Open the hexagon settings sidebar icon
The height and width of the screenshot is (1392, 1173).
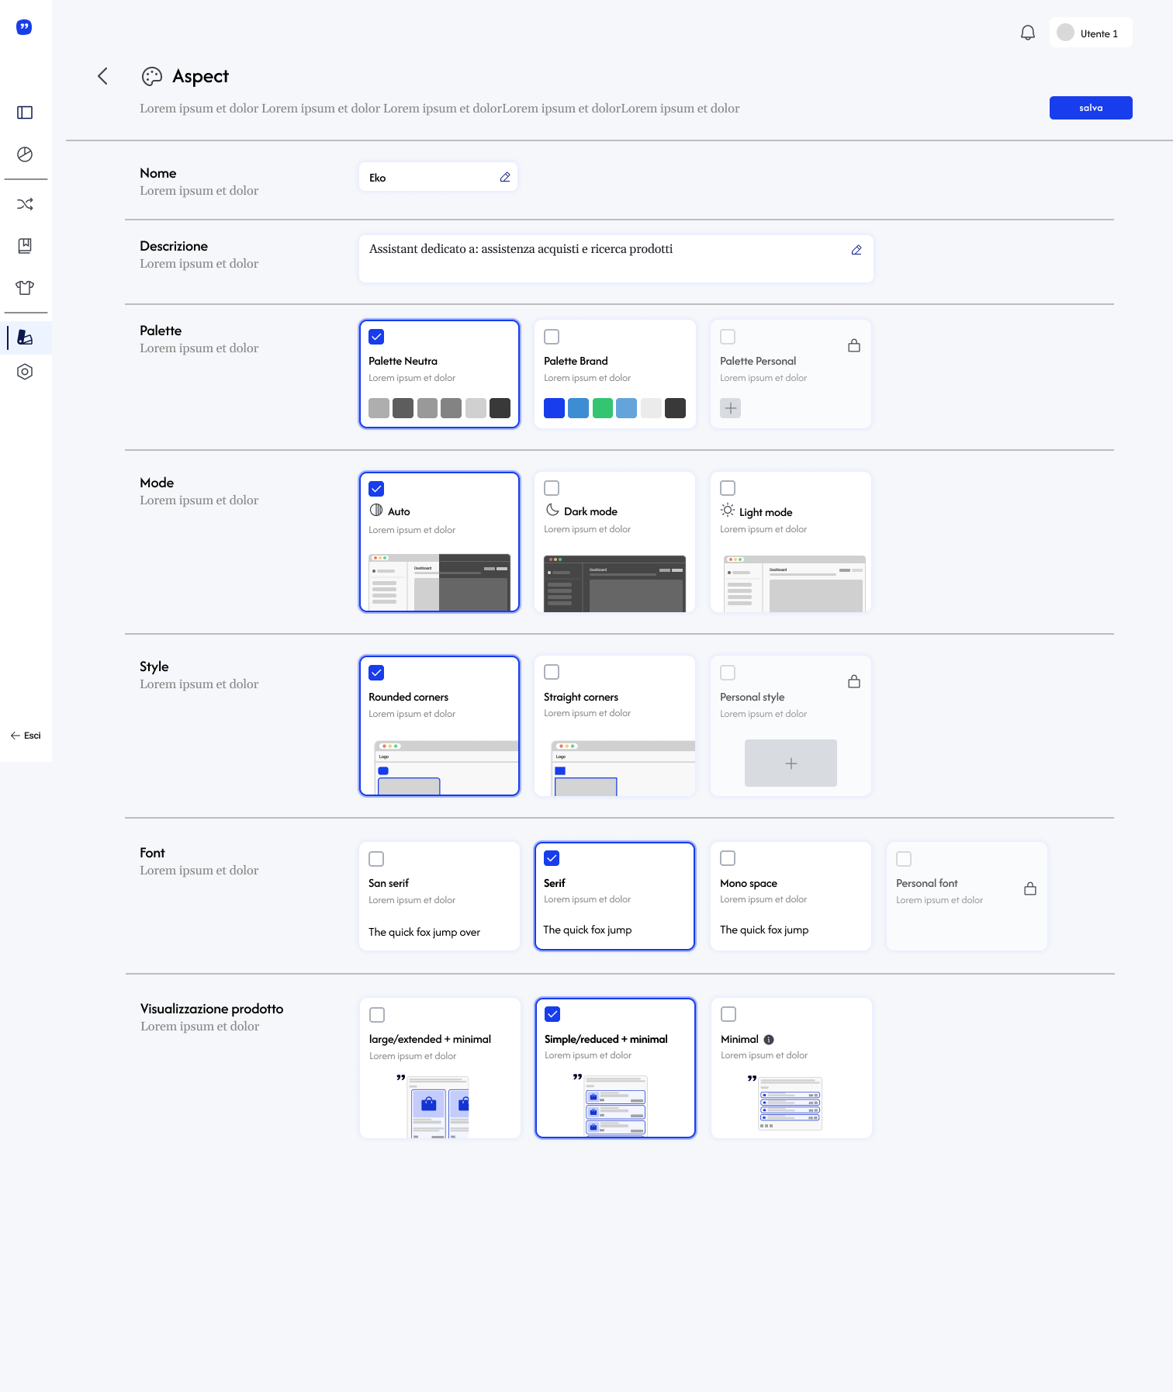click(x=25, y=372)
